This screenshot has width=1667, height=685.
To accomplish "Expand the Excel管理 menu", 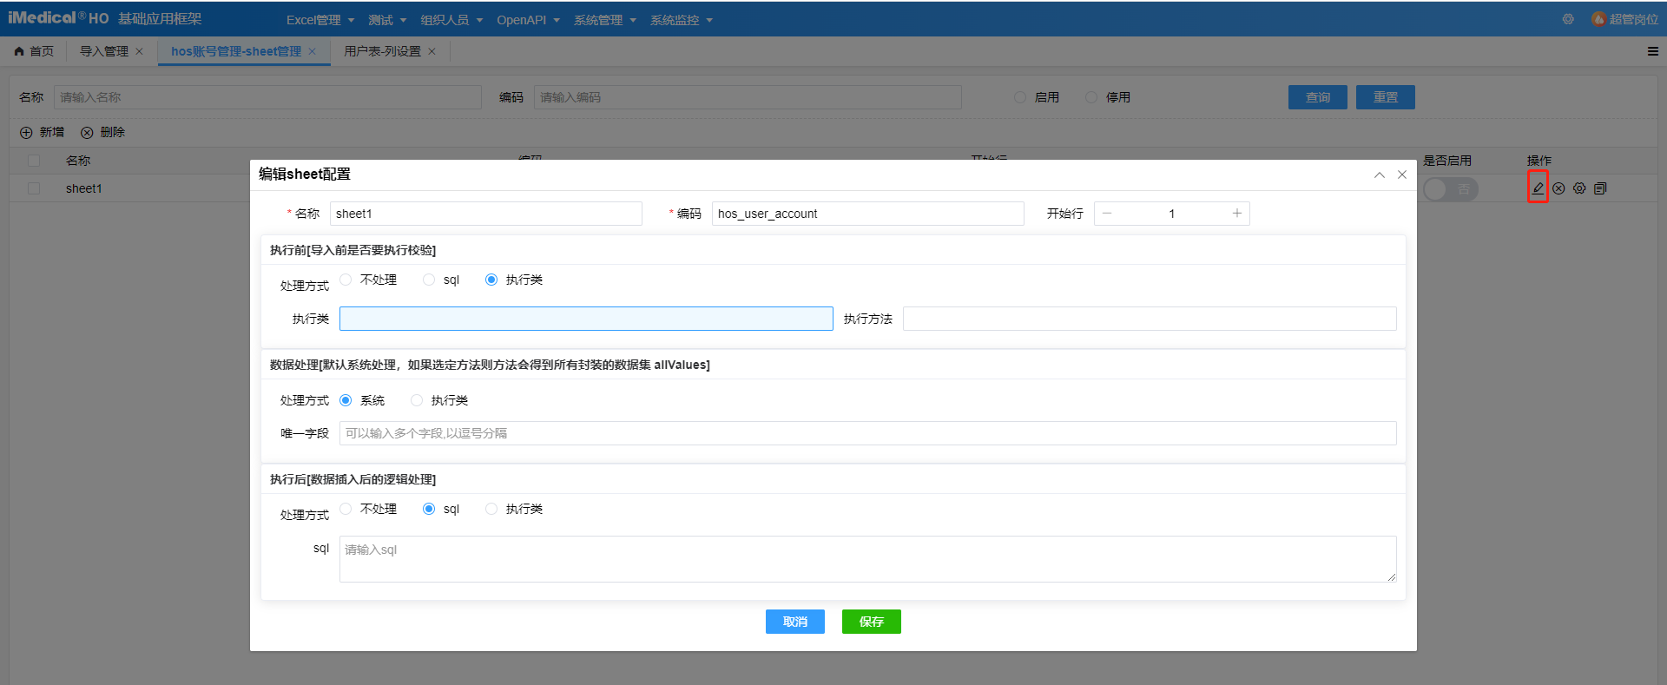I will click(320, 20).
